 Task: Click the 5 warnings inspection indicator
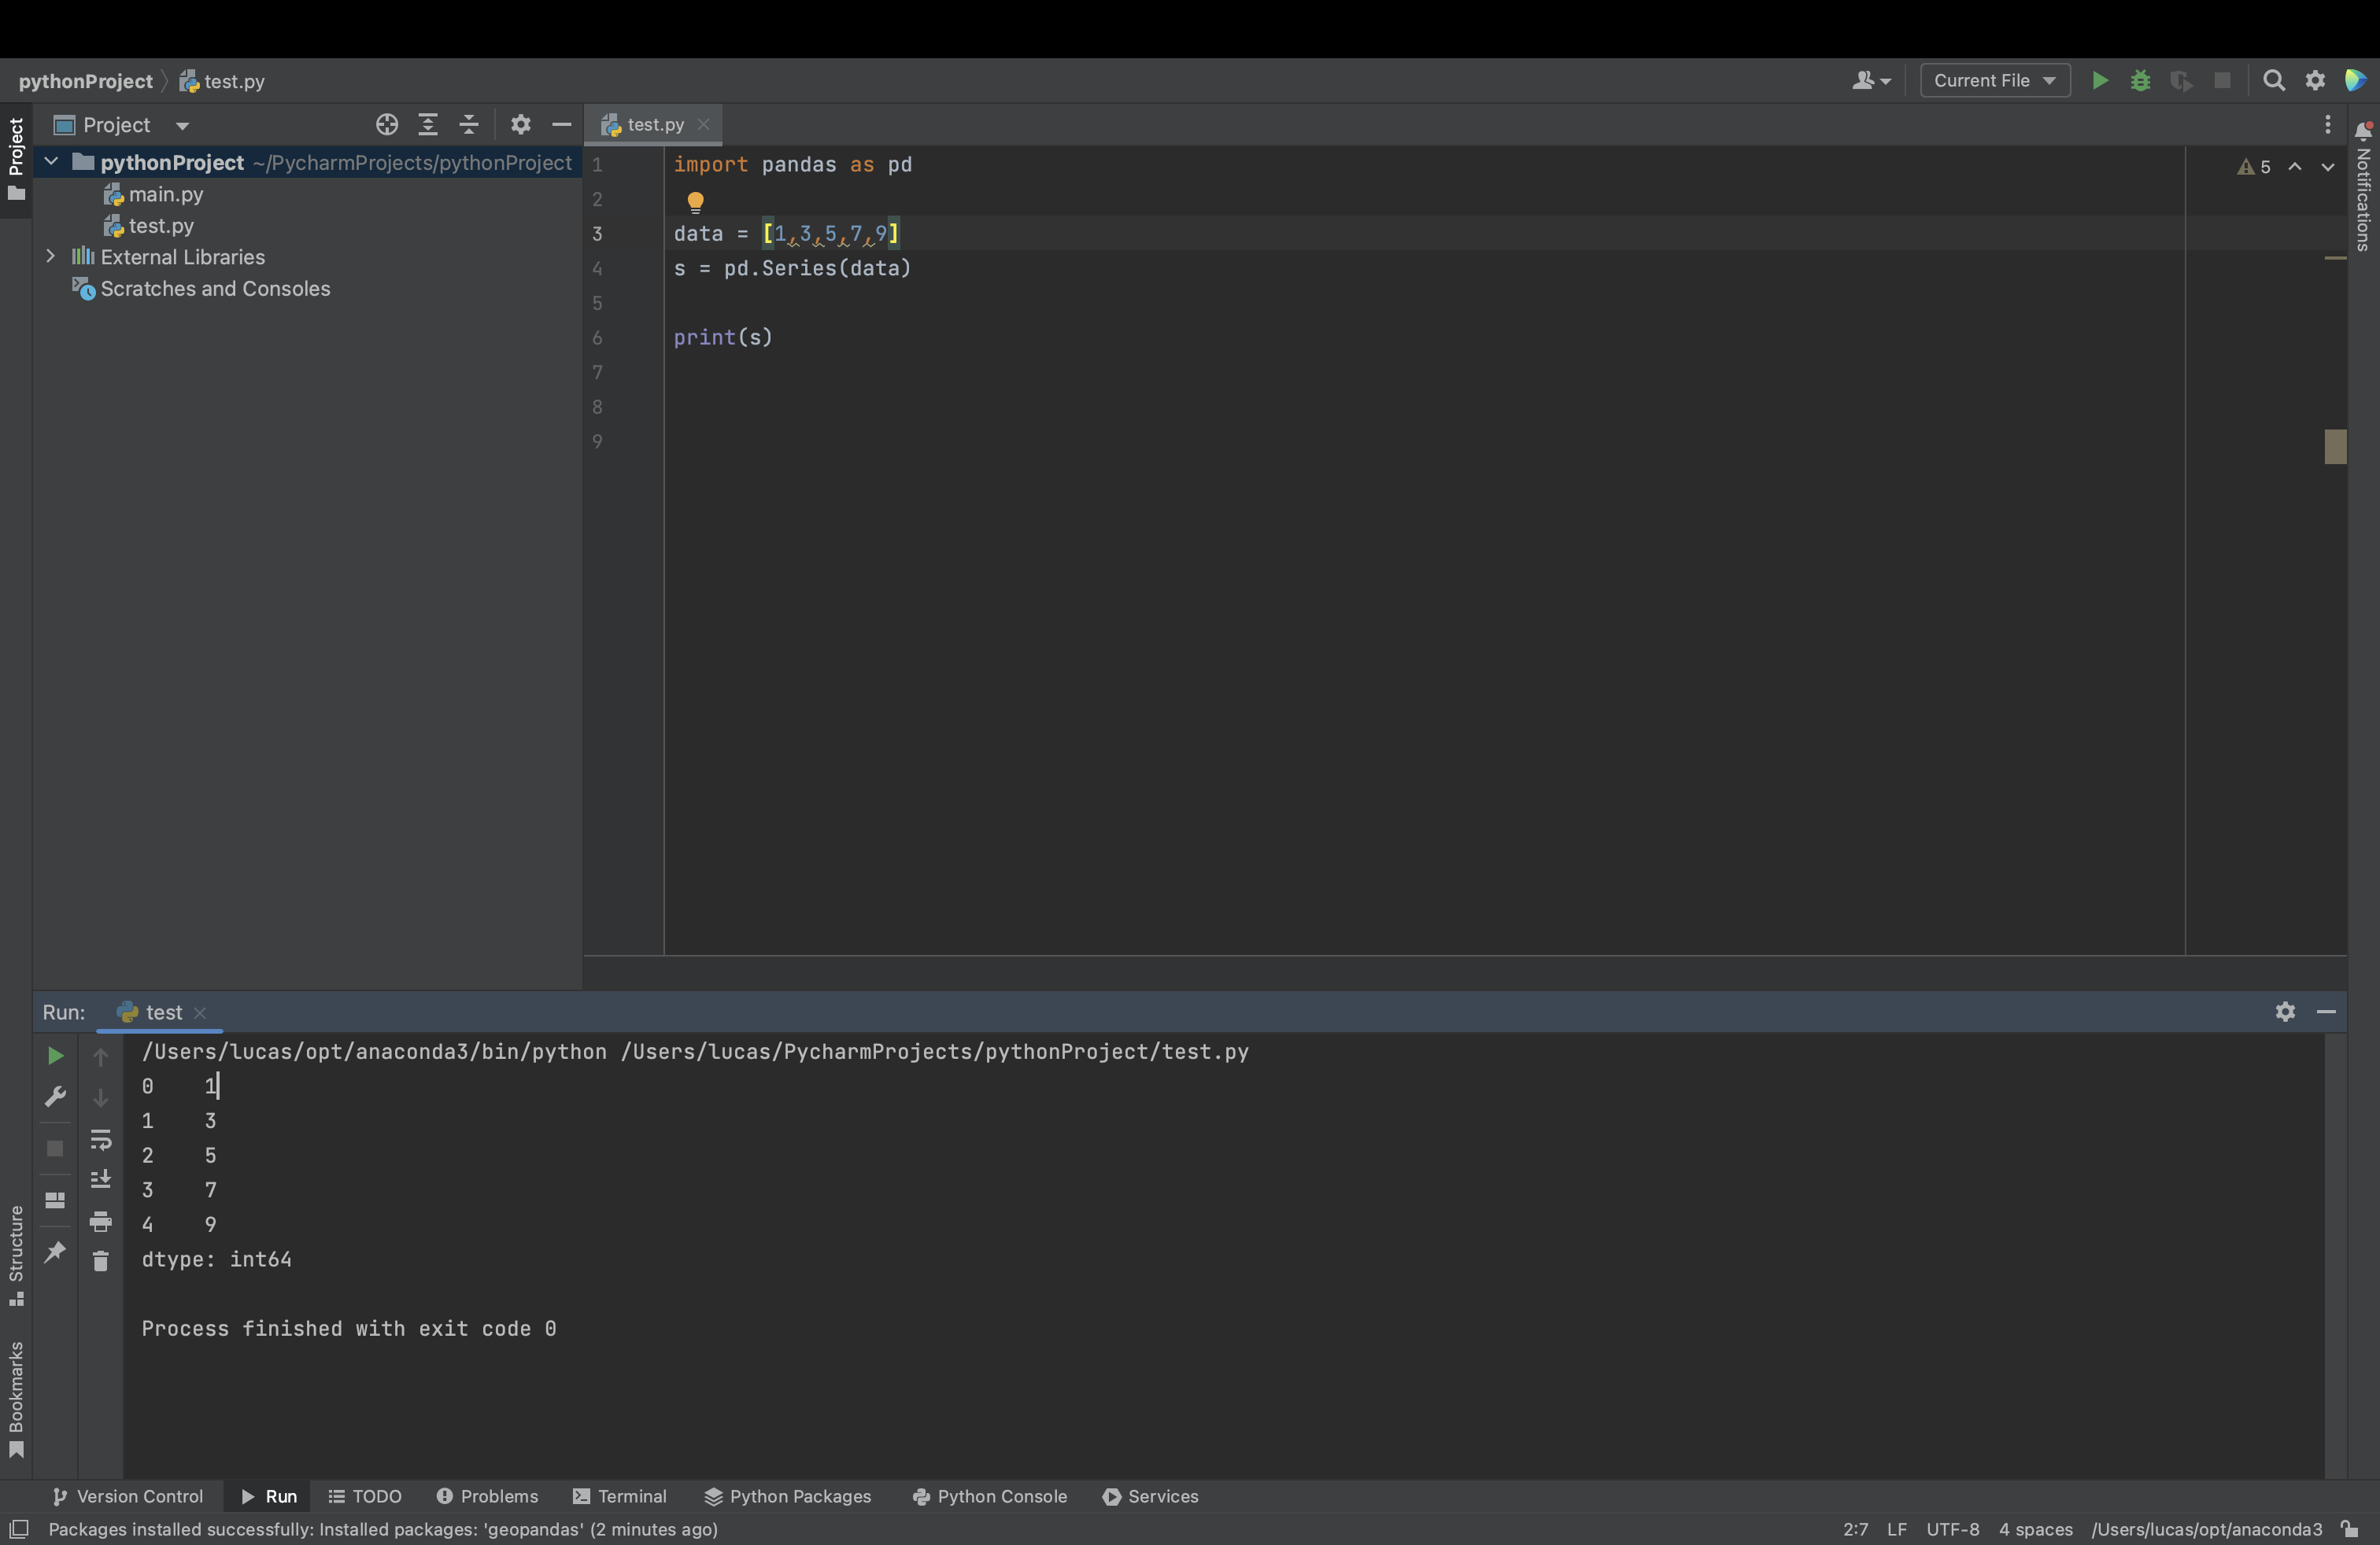click(x=2254, y=167)
